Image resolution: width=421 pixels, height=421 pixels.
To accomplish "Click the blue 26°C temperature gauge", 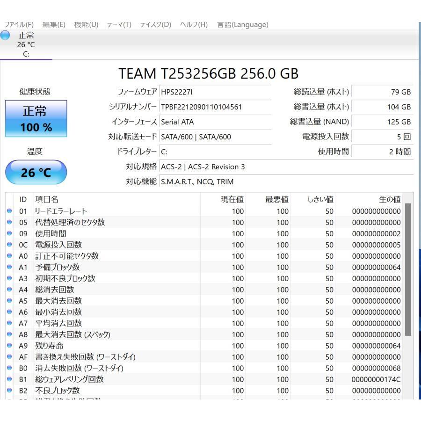I will click(36, 172).
